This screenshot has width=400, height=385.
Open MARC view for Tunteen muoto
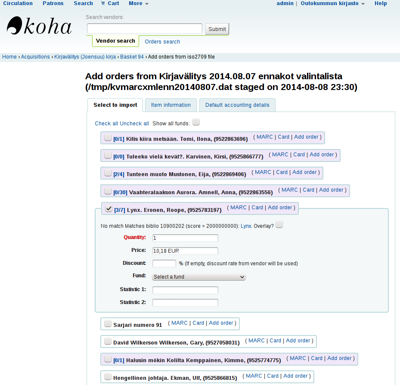click(263, 172)
